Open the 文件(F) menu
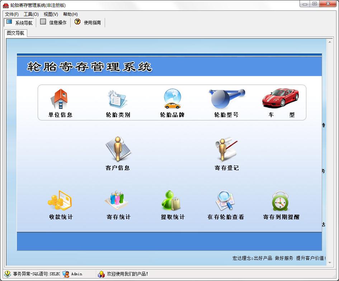Viewport: 339px width, 281px height. pos(12,14)
